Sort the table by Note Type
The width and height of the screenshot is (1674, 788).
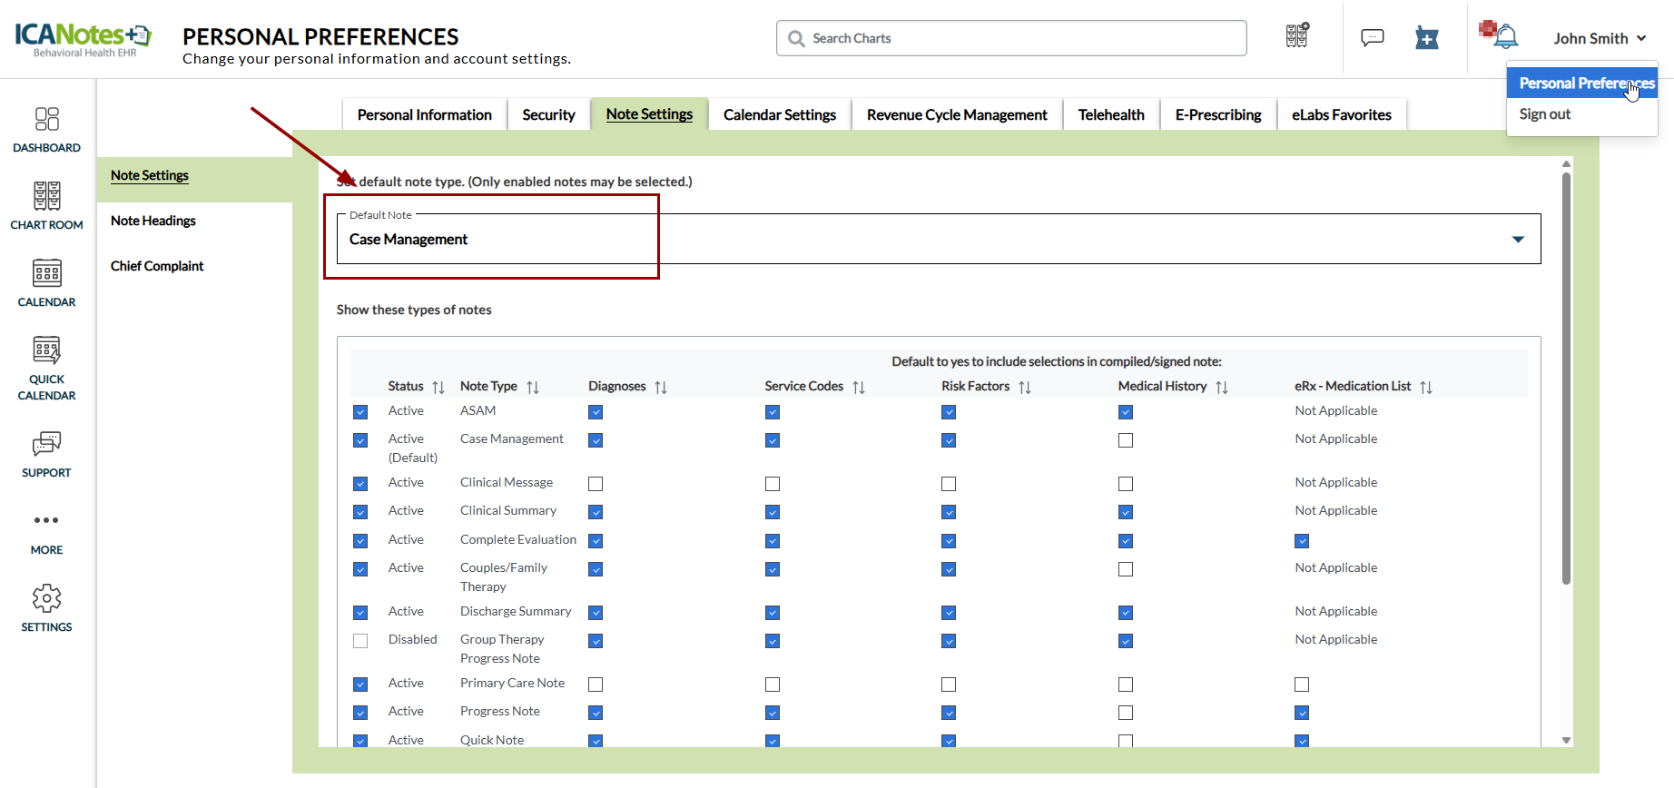(x=533, y=388)
